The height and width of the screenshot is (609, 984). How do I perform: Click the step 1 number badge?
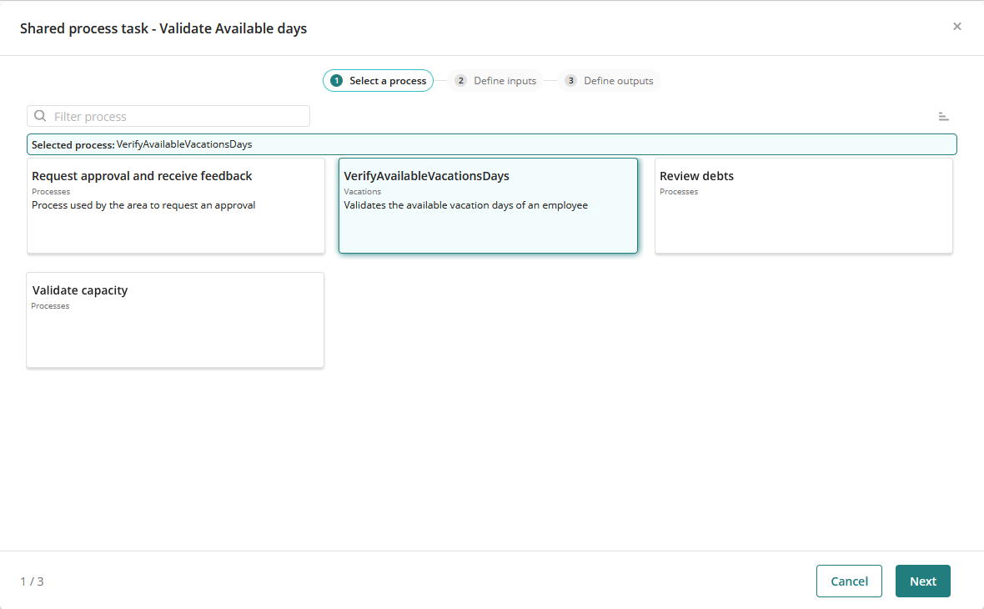[336, 80]
